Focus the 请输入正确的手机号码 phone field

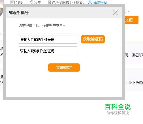pyautogui.click(x=48, y=39)
